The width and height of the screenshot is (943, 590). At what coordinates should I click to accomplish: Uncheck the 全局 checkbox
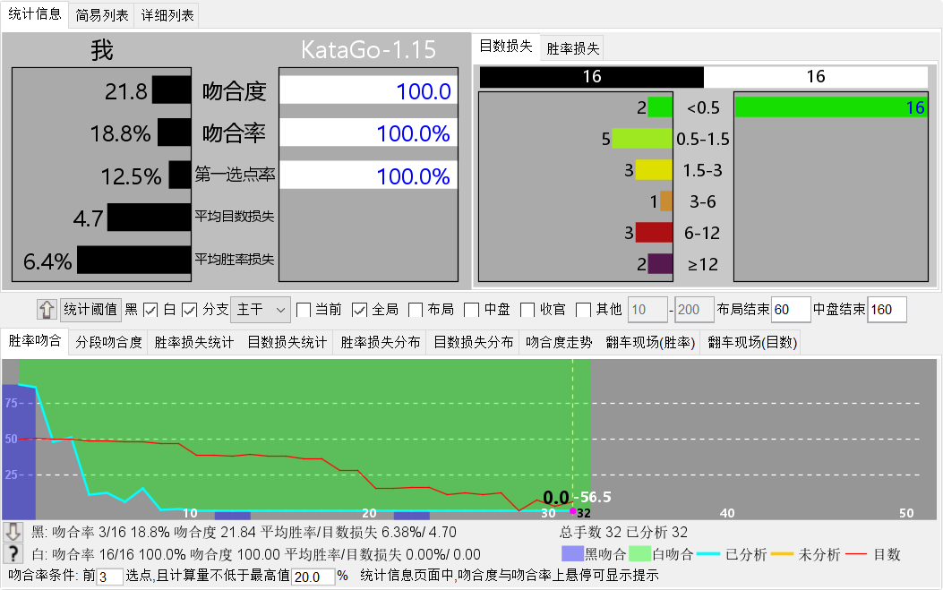(360, 310)
